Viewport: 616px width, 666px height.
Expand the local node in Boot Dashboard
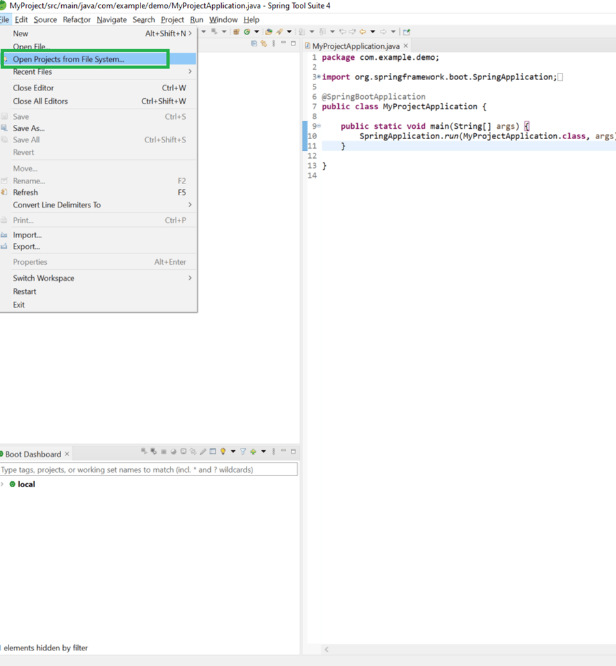[3, 484]
